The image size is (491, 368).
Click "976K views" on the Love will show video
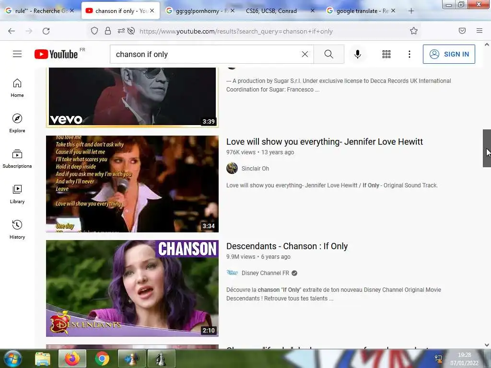click(x=241, y=152)
